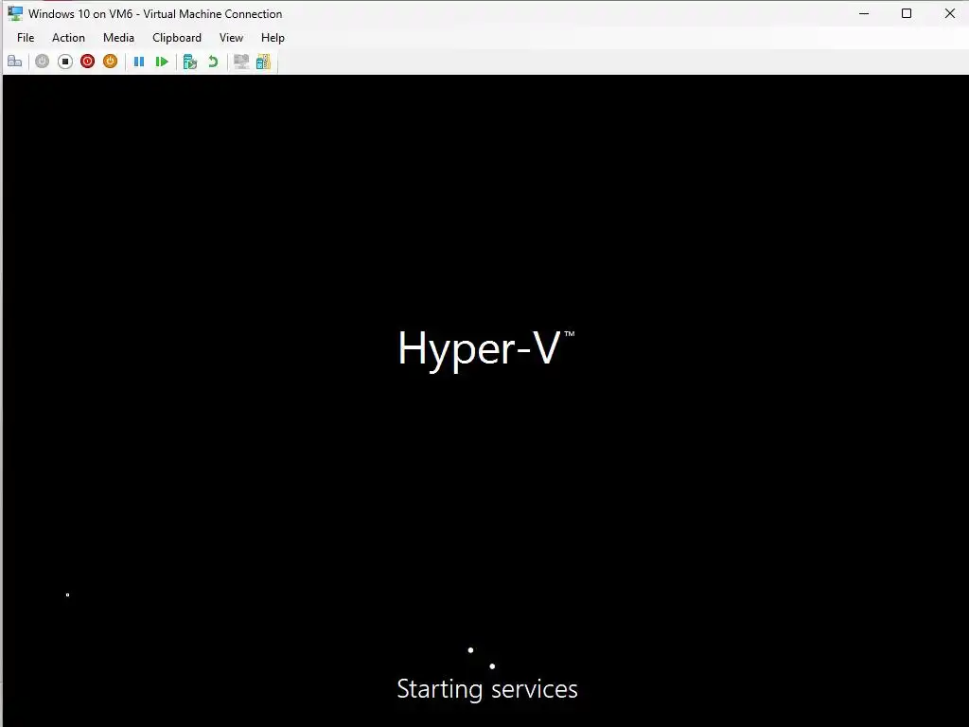
Task: Click the greyed-out Start toolbar icon
Action: coord(42,62)
